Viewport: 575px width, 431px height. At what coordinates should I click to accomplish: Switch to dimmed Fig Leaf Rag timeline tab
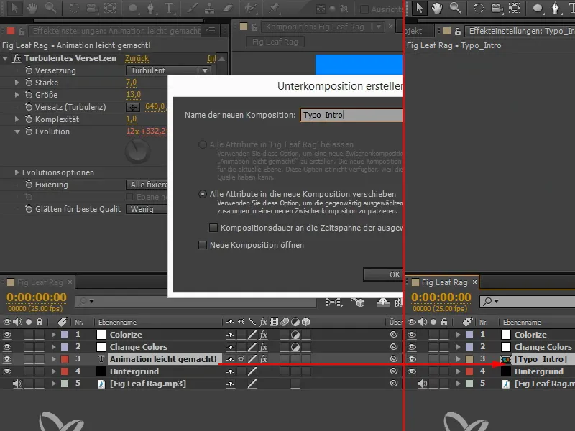40,282
